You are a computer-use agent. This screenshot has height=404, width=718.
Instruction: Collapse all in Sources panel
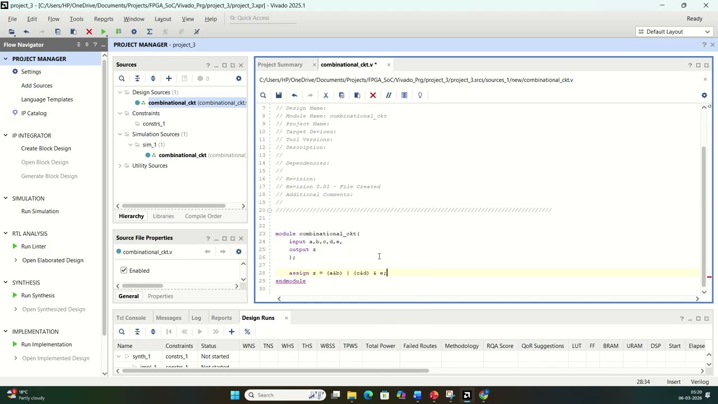tap(137, 79)
